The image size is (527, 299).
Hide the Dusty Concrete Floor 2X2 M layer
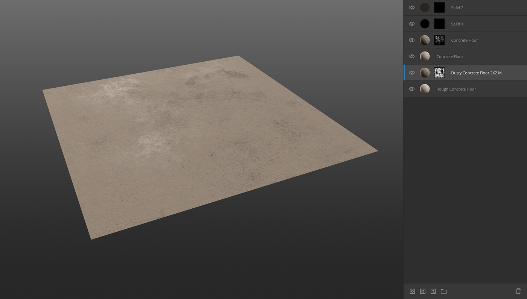(x=412, y=73)
